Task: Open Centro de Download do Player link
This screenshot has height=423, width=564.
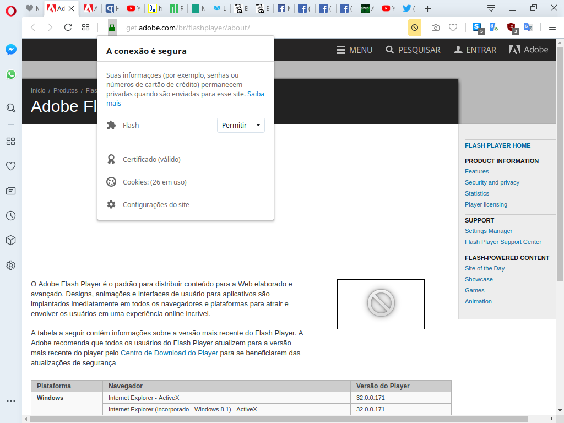Action: pos(169,353)
